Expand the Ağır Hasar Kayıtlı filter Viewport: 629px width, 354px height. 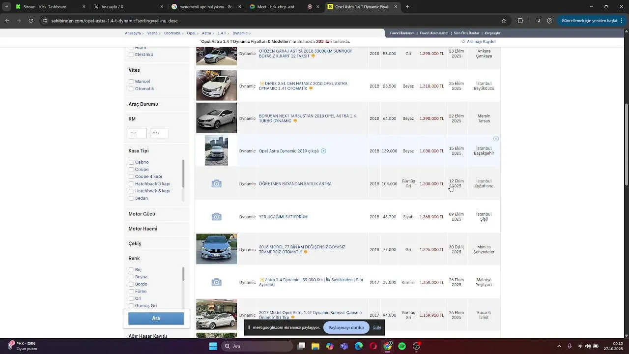[x=147, y=336]
